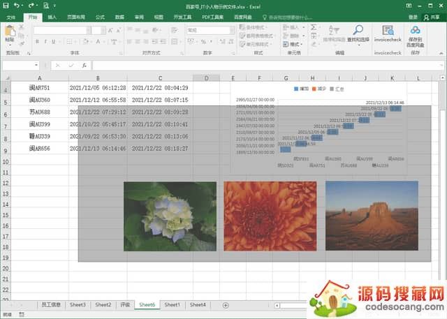Click the Undo arrow in the title bar
447x319 pixels.
click(17, 6)
